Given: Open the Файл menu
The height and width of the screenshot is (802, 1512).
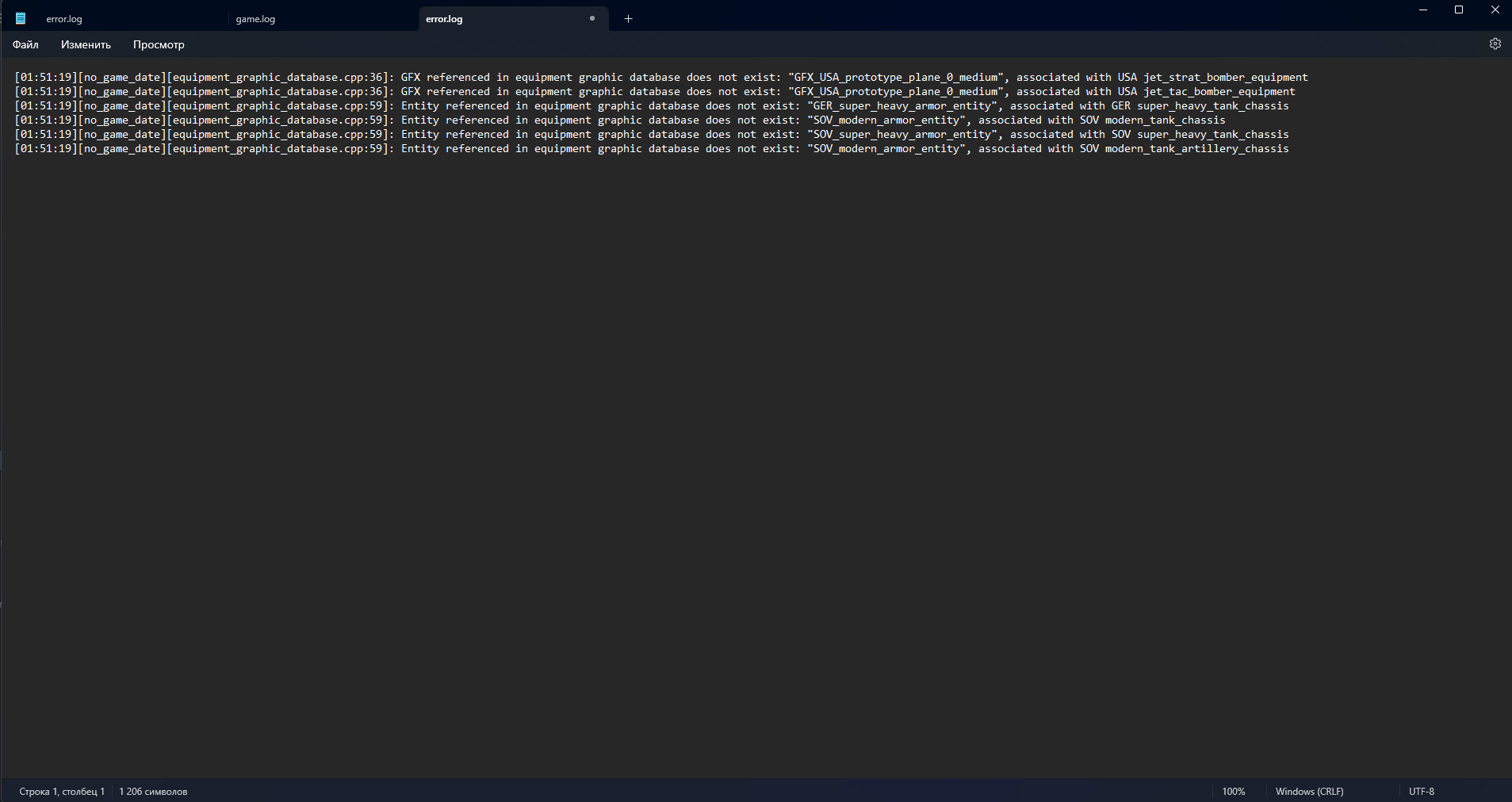Looking at the screenshot, I should (x=25, y=44).
